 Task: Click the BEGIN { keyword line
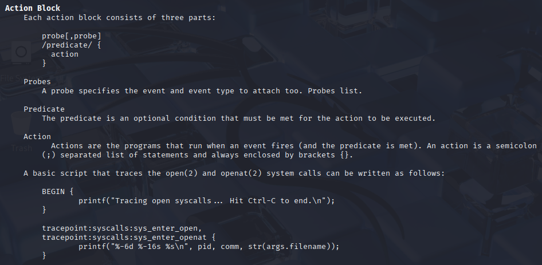58,191
